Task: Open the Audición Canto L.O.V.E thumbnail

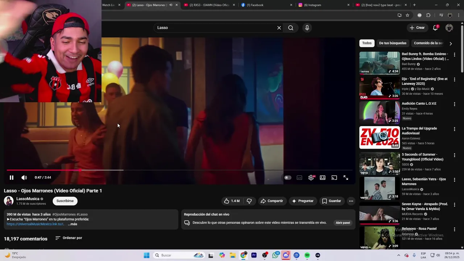Action: [x=380, y=112]
